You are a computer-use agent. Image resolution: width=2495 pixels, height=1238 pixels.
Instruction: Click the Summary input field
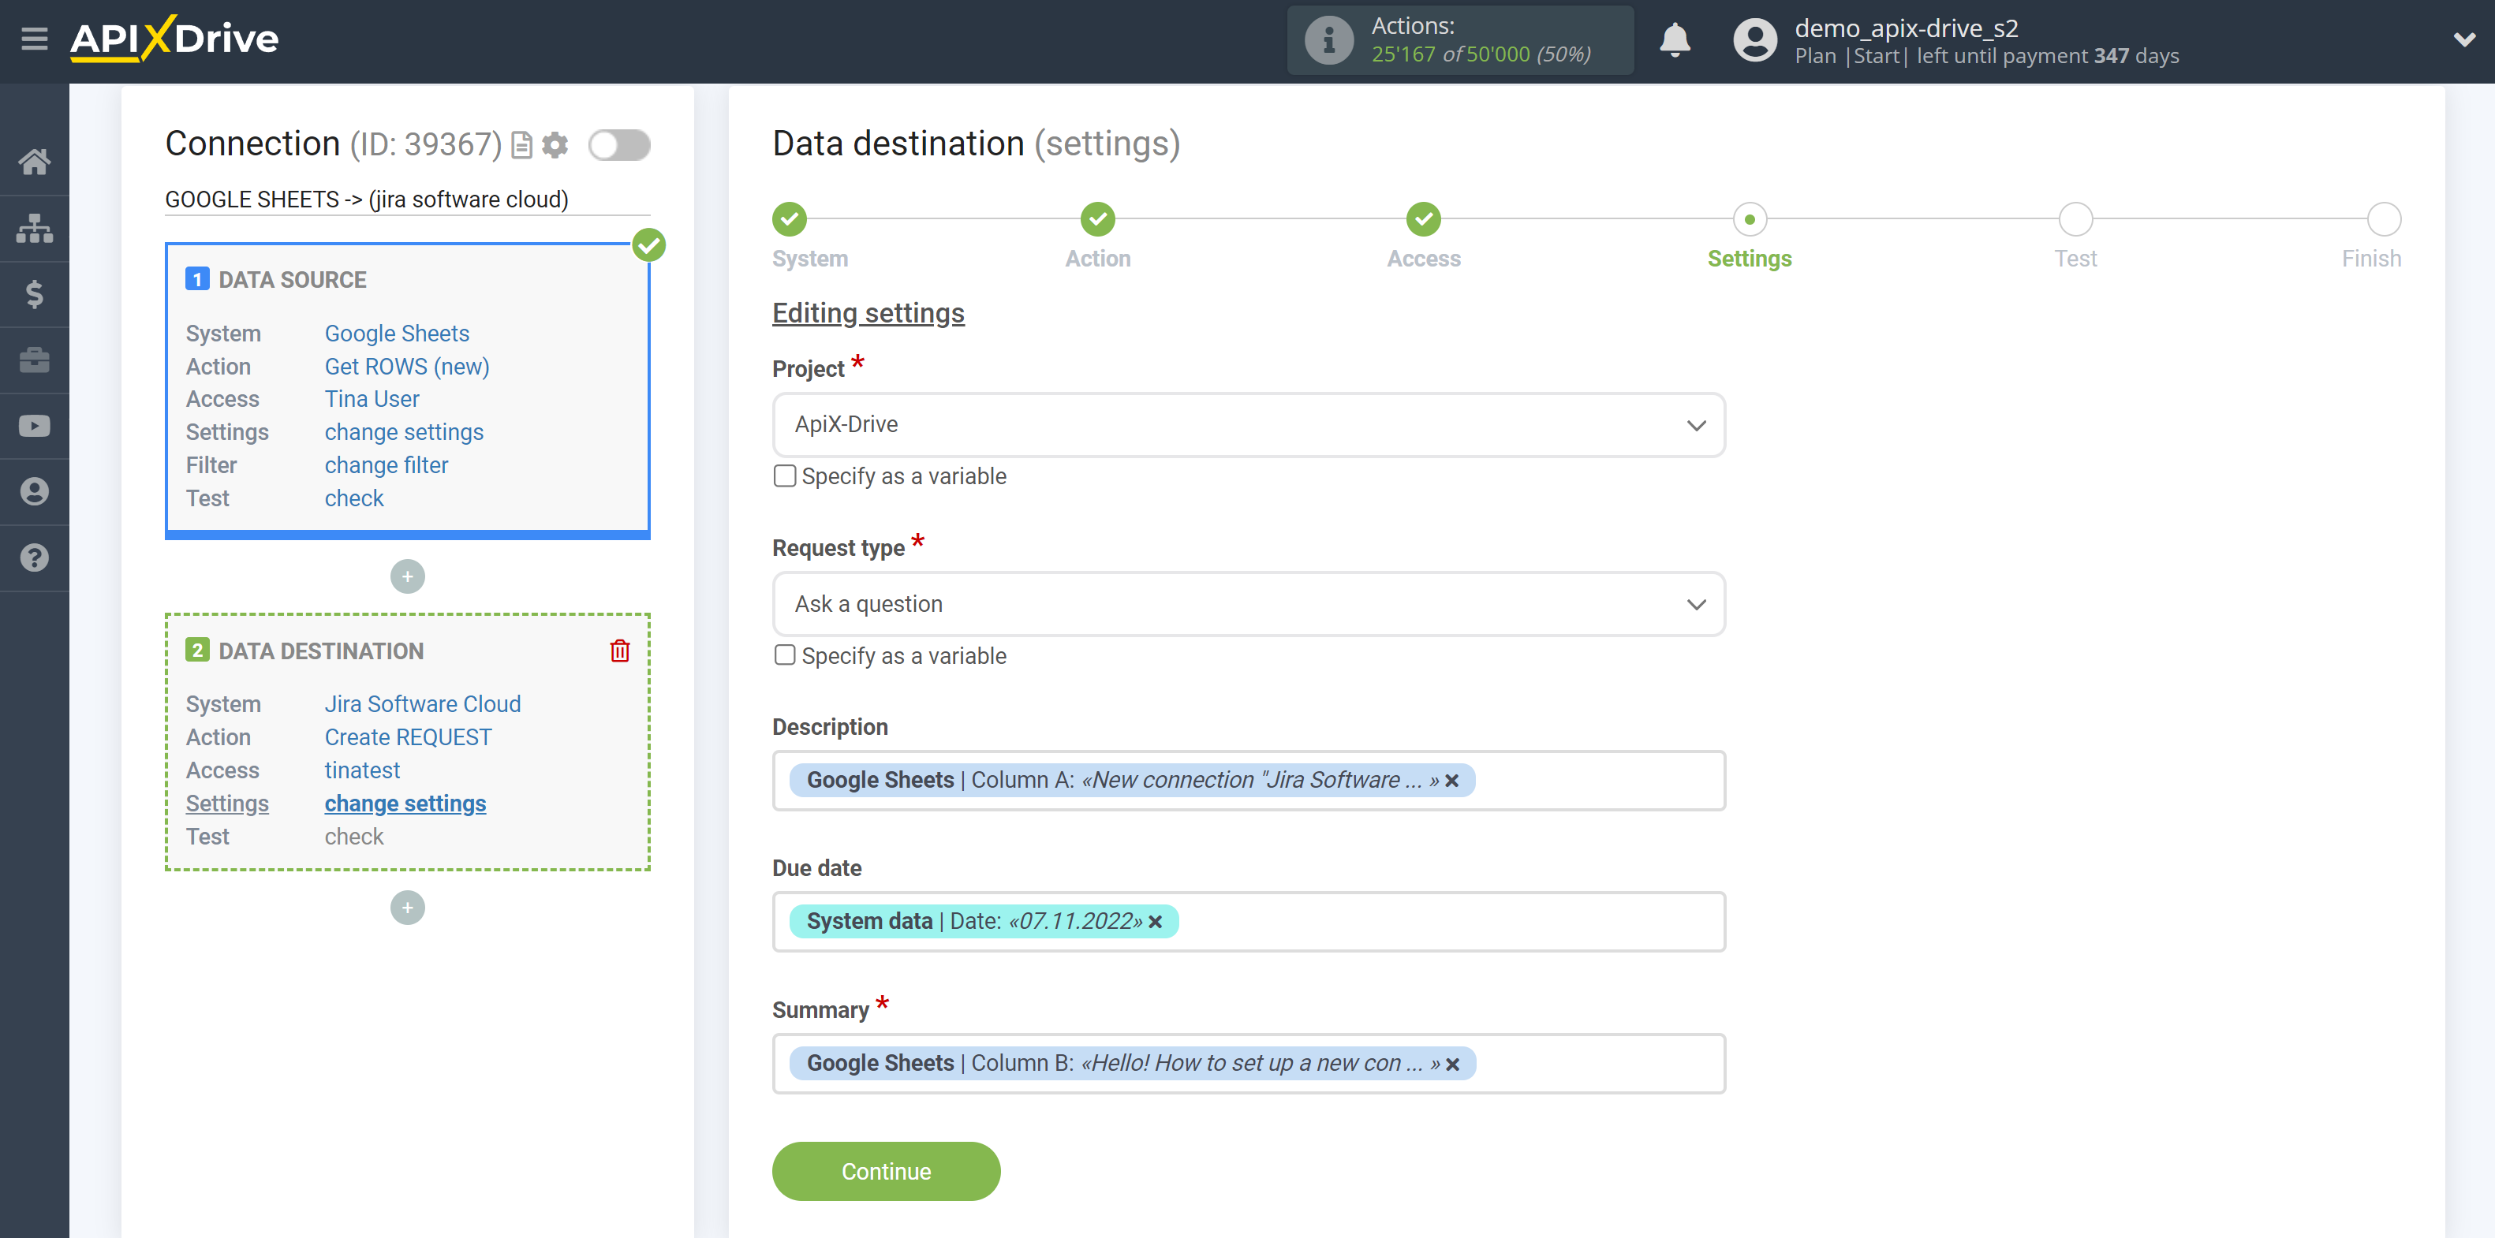(x=1249, y=1063)
